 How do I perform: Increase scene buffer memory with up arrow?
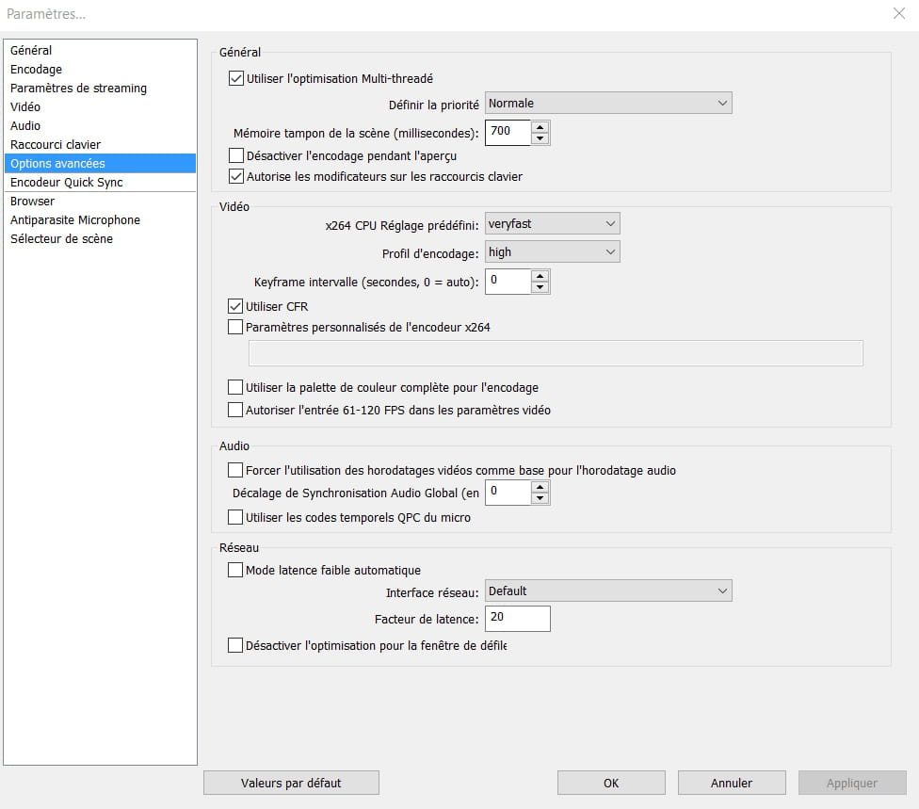pos(540,126)
